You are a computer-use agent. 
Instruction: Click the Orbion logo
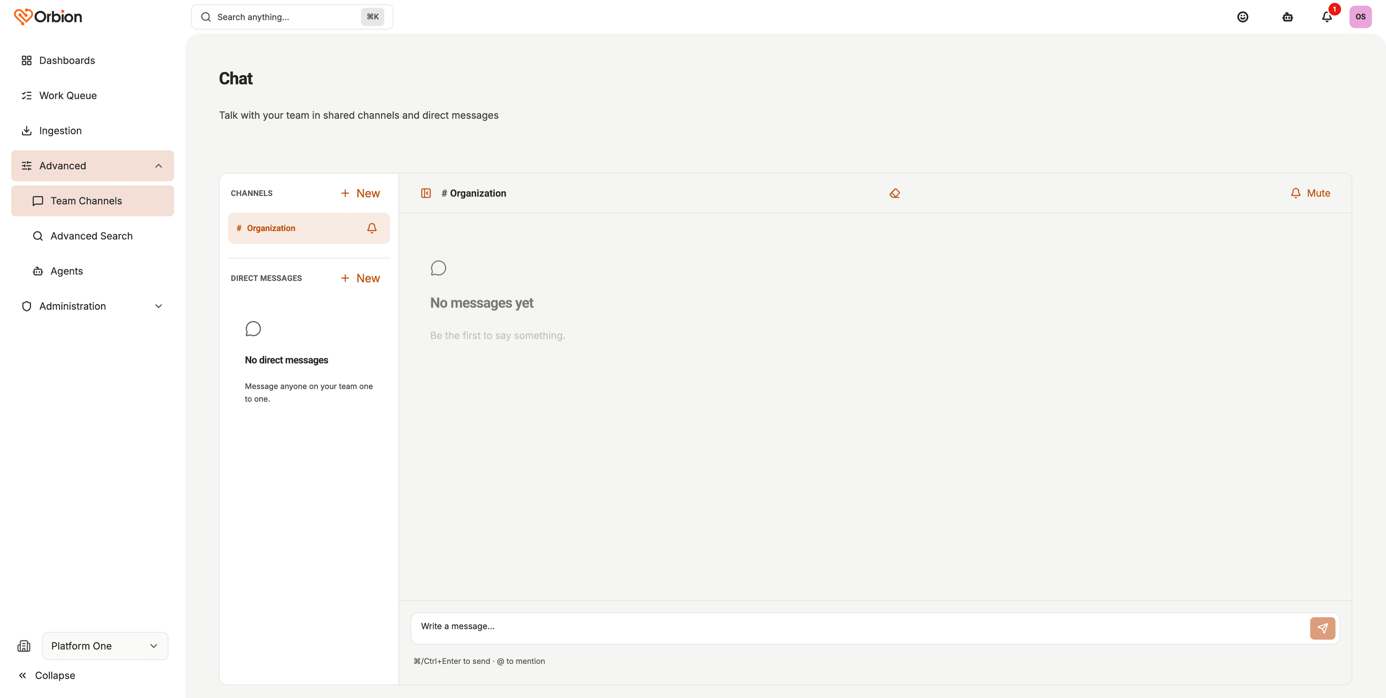(x=48, y=17)
